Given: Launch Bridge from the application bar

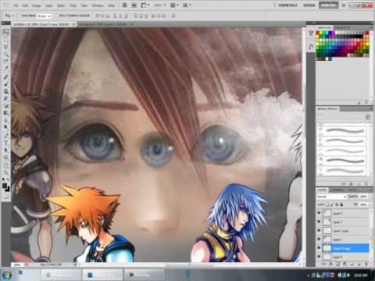Looking at the screenshot, I should 125,5.
